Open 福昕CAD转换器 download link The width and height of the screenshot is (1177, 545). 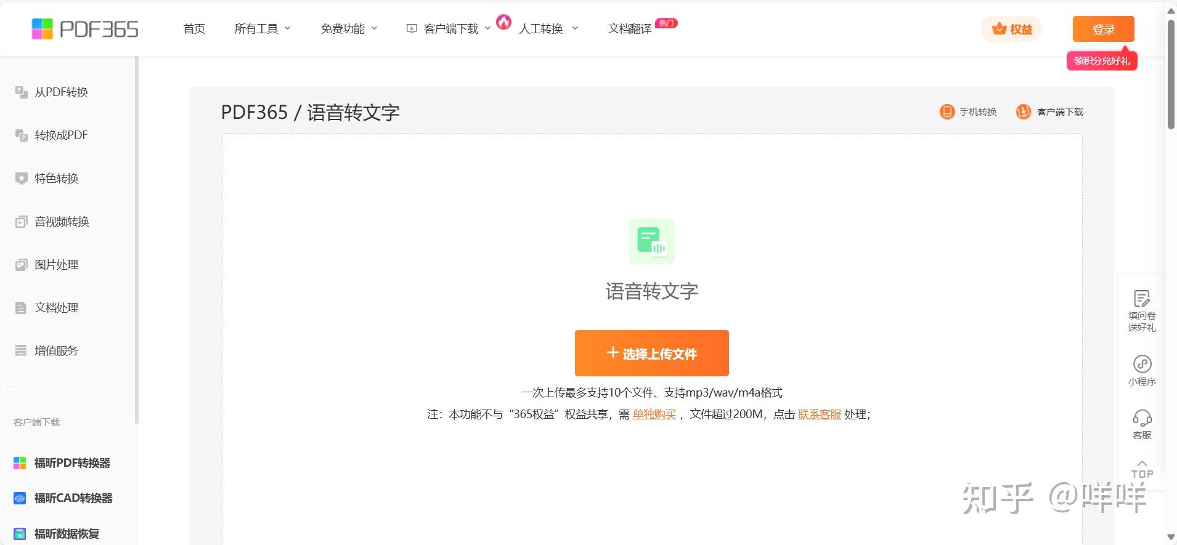tap(73, 498)
